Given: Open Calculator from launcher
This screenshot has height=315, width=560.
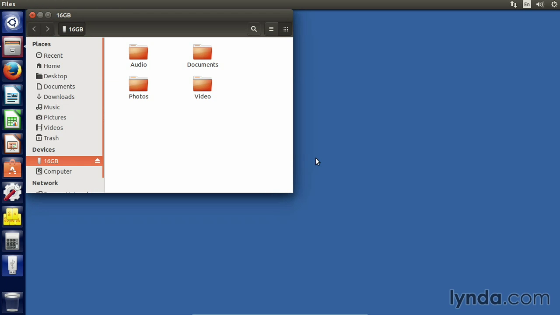Looking at the screenshot, I should (x=12, y=241).
